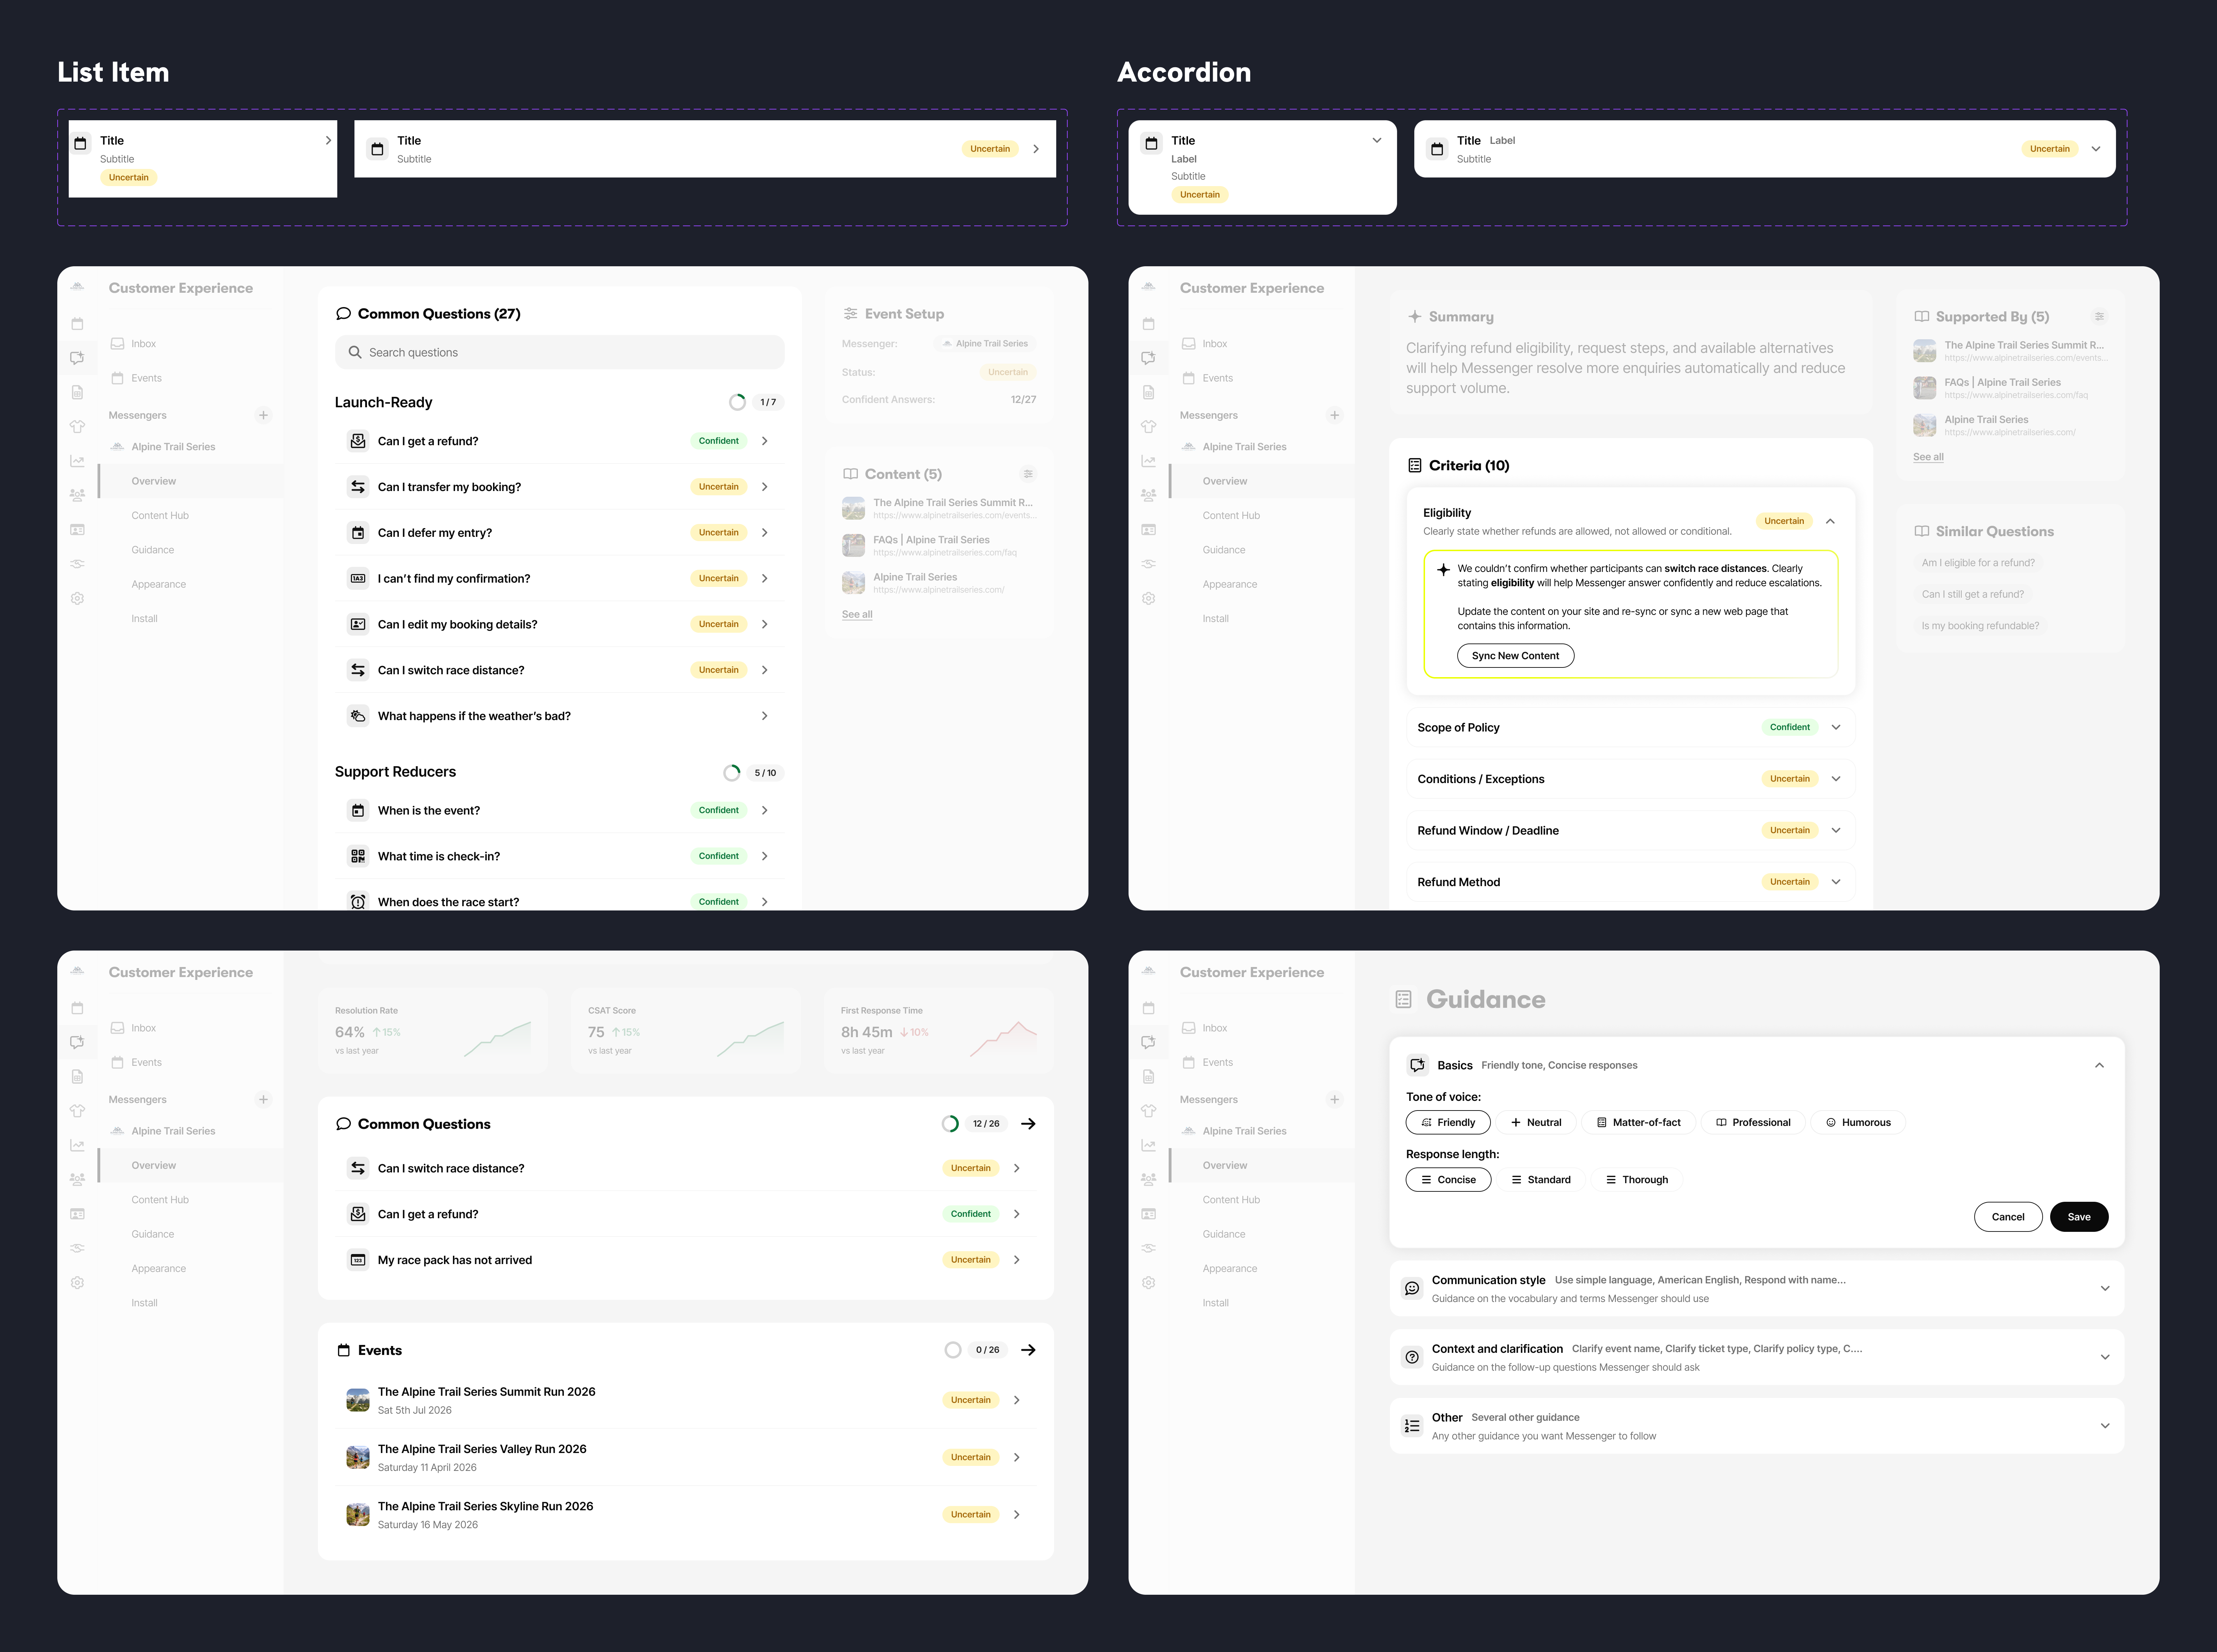This screenshot has width=2217, height=1652.
Task: Click the Search questions field
Action: [560, 353]
